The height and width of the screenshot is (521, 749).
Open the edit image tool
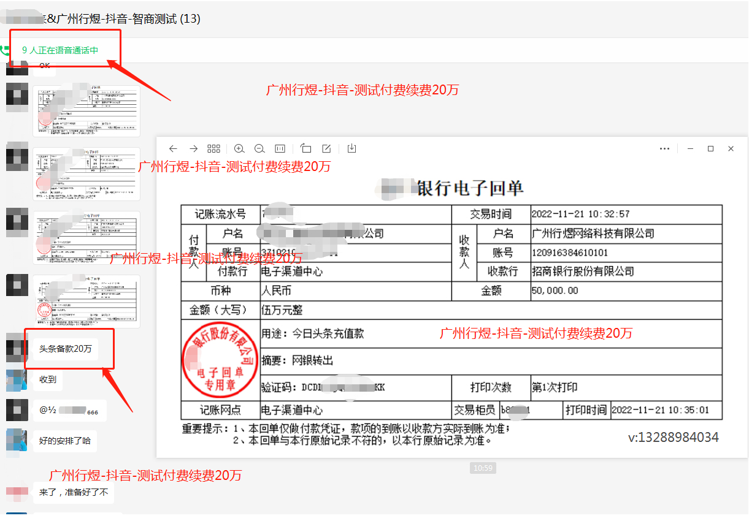point(326,149)
